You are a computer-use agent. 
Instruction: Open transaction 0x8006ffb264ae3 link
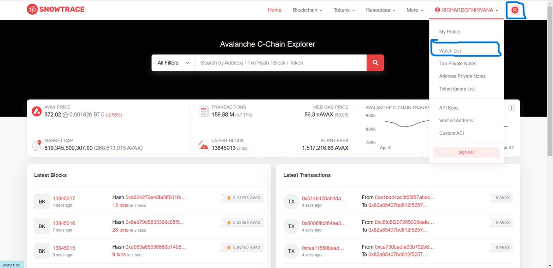point(323,223)
